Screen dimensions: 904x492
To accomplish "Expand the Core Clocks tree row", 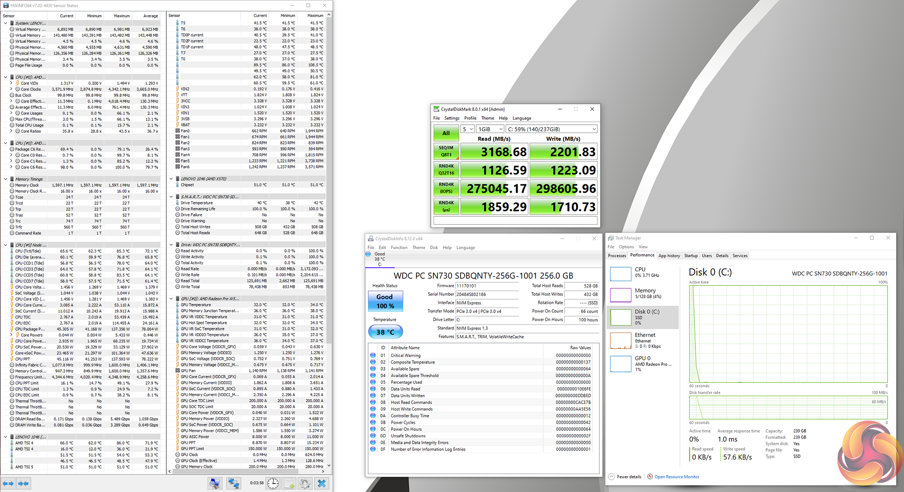I will [x=11, y=89].
